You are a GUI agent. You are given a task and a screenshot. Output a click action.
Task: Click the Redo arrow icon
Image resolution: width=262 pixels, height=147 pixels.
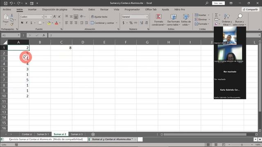click(19, 3)
